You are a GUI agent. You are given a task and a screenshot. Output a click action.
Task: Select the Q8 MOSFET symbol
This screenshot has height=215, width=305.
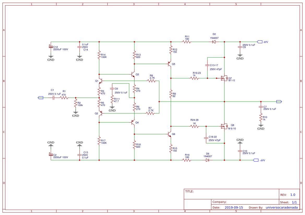tap(224, 126)
